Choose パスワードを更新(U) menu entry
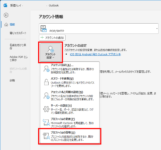 70,82
